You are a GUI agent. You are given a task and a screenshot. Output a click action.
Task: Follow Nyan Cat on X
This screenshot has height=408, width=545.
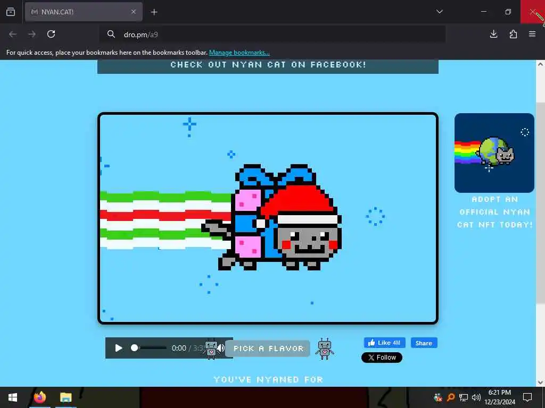point(382,358)
